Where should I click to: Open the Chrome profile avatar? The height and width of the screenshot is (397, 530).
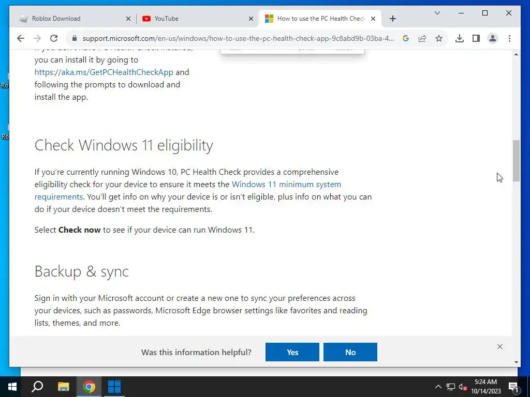(493, 38)
